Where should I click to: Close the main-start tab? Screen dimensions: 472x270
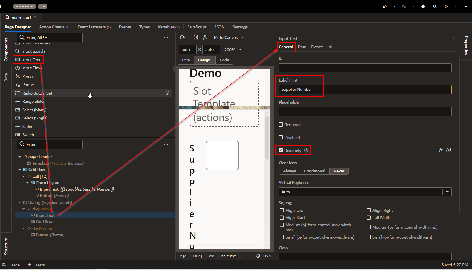(35, 18)
